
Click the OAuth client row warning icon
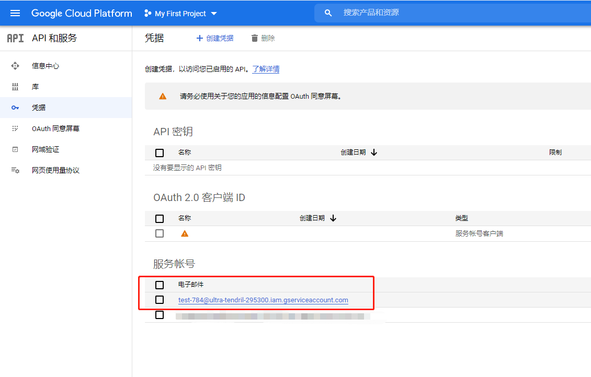(185, 233)
